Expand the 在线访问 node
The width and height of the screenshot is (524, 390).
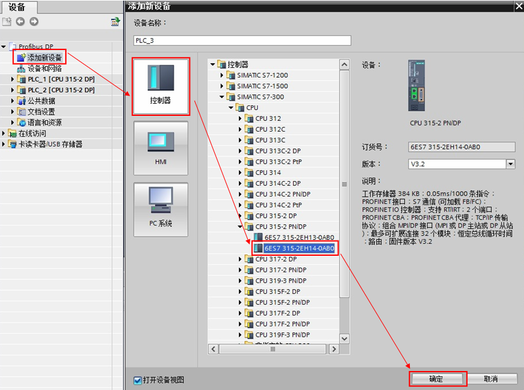(x=3, y=133)
